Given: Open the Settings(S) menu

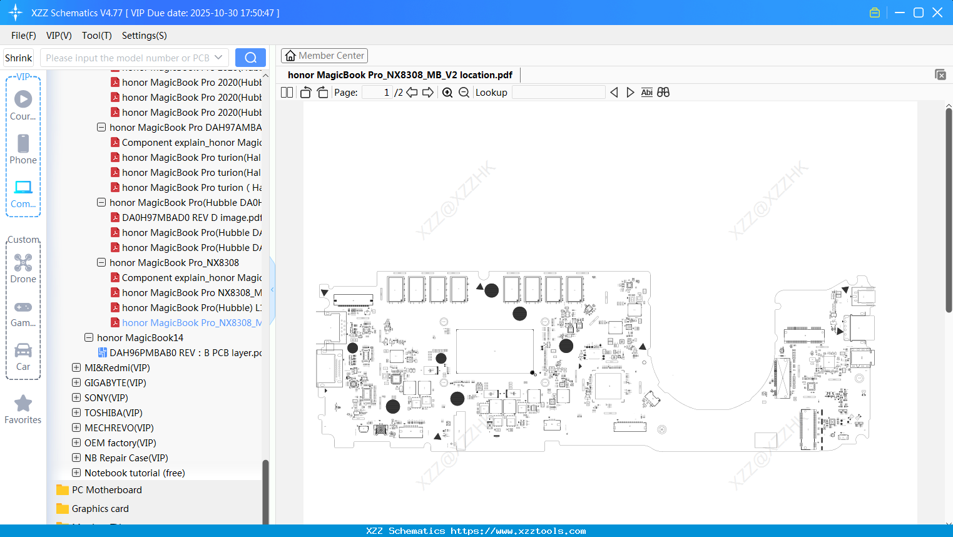Looking at the screenshot, I should pos(145,36).
